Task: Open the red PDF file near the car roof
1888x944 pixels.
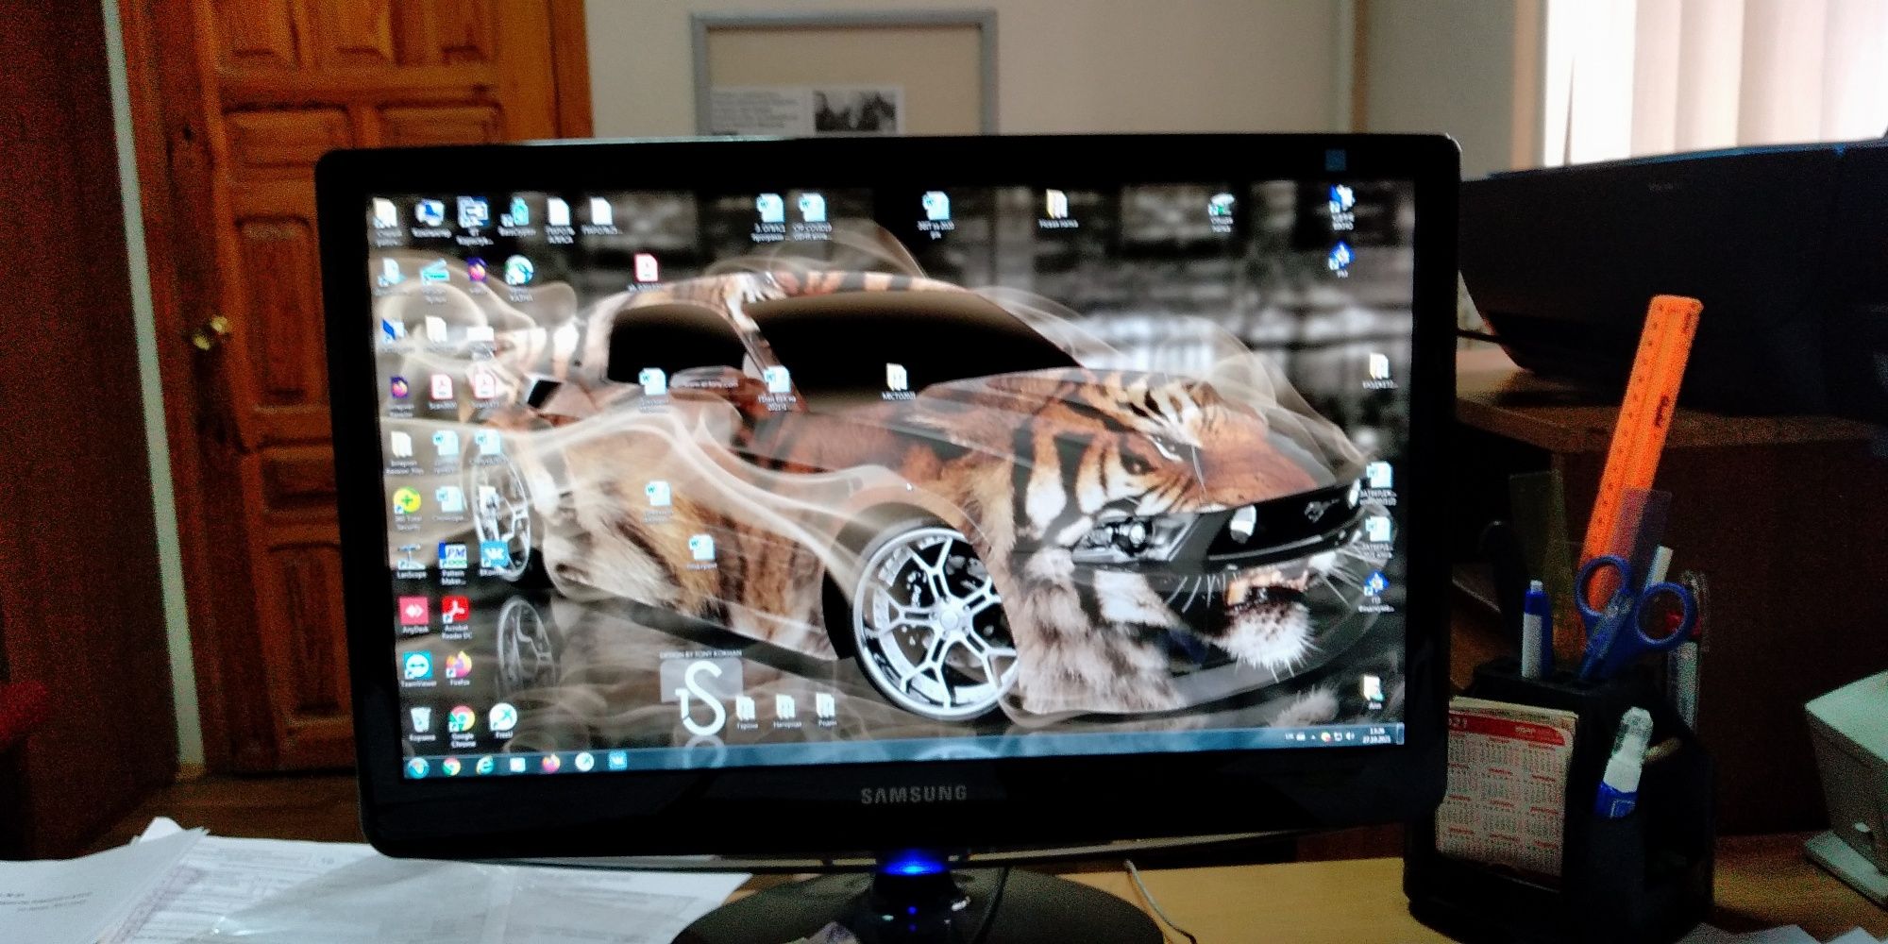Action: pyautogui.click(x=646, y=270)
